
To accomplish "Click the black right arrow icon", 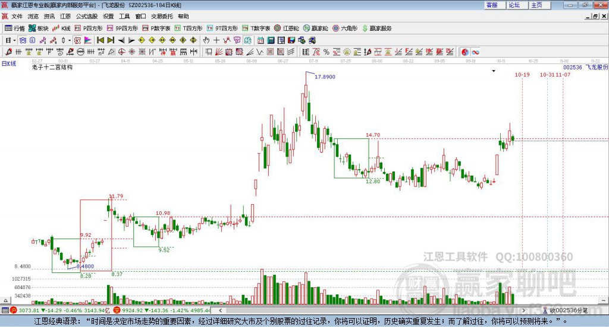I will [131, 40].
